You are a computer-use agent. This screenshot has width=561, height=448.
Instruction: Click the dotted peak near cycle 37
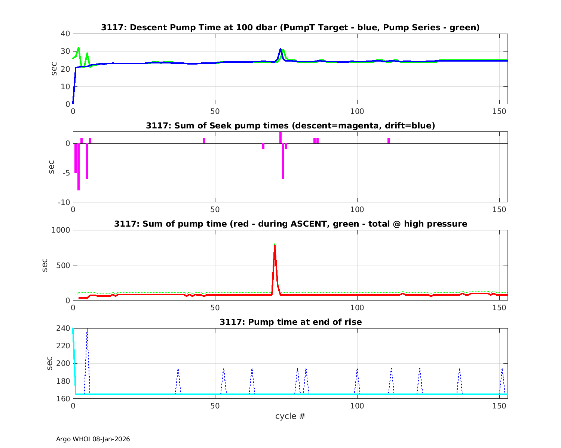click(178, 370)
